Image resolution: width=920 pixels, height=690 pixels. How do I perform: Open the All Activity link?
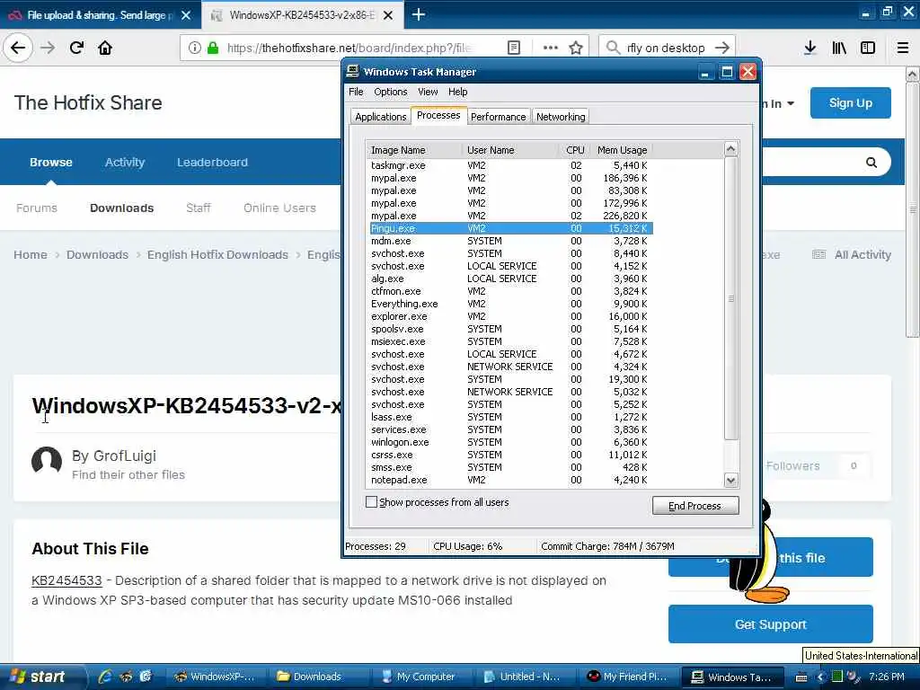click(852, 255)
